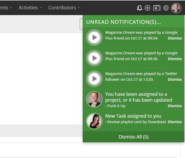This screenshot has width=185, height=158.
Task: Click Dismiss All (5) button
Action: pyautogui.click(x=134, y=137)
